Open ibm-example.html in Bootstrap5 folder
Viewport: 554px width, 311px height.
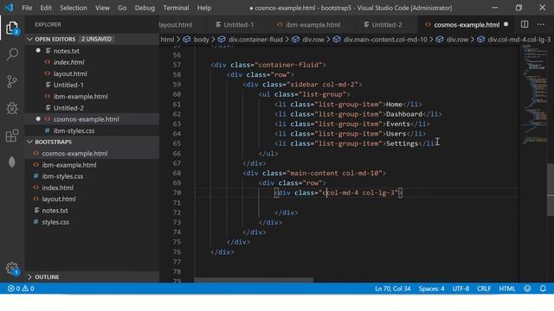pyautogui.click(x=69, y=165)
